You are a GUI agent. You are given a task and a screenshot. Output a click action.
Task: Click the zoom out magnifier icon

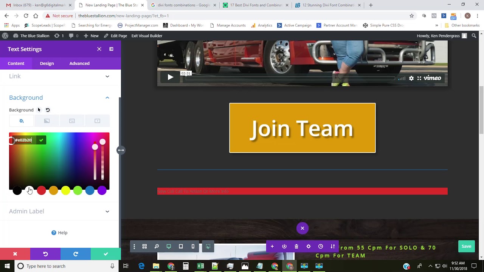pos(157,246)
